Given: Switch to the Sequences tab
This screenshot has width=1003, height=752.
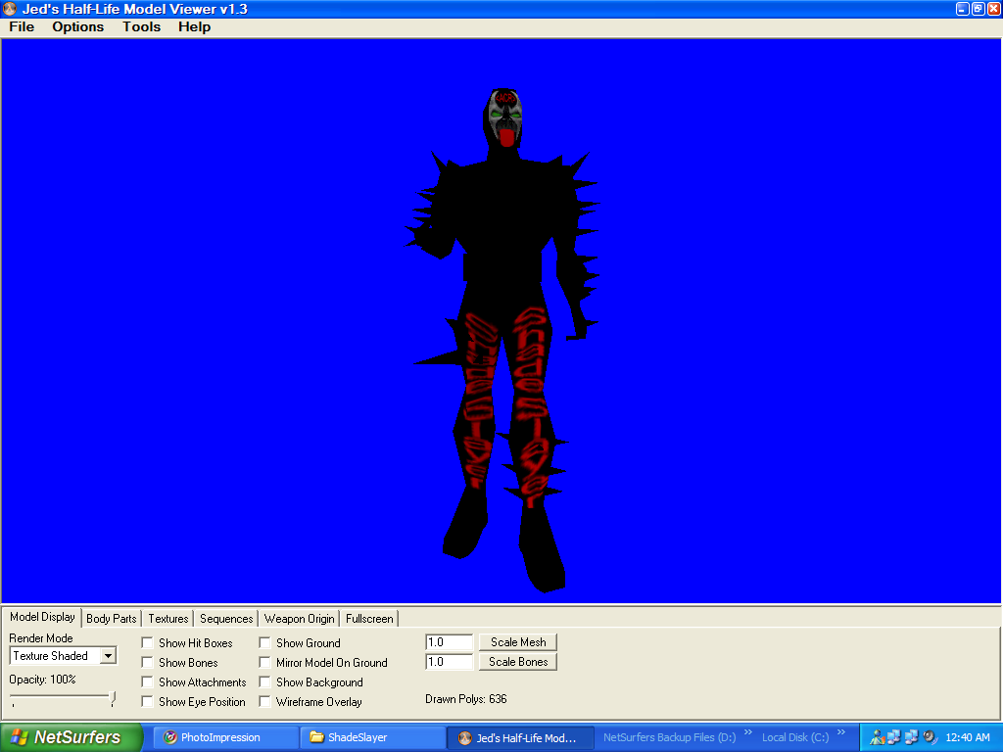Looking at the screenshot, I should [226, 619].
